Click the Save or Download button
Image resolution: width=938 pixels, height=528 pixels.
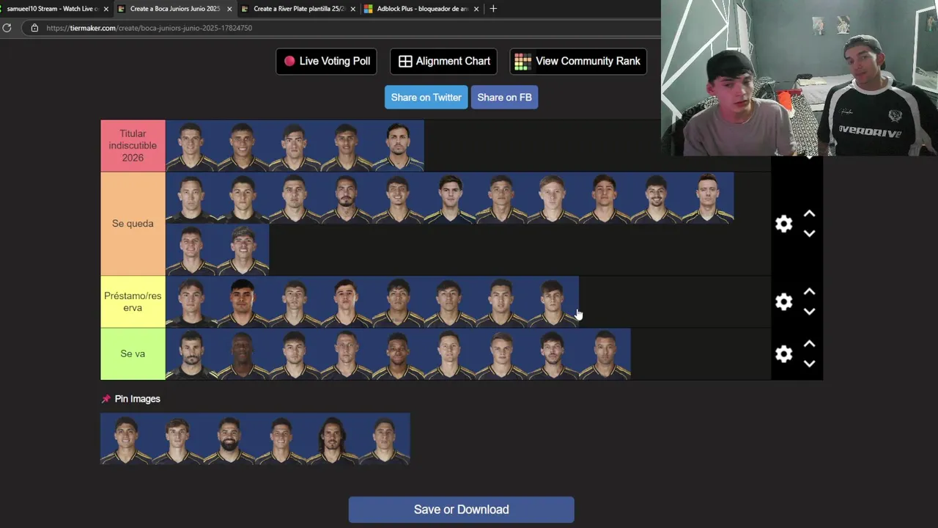coord(461,510)
